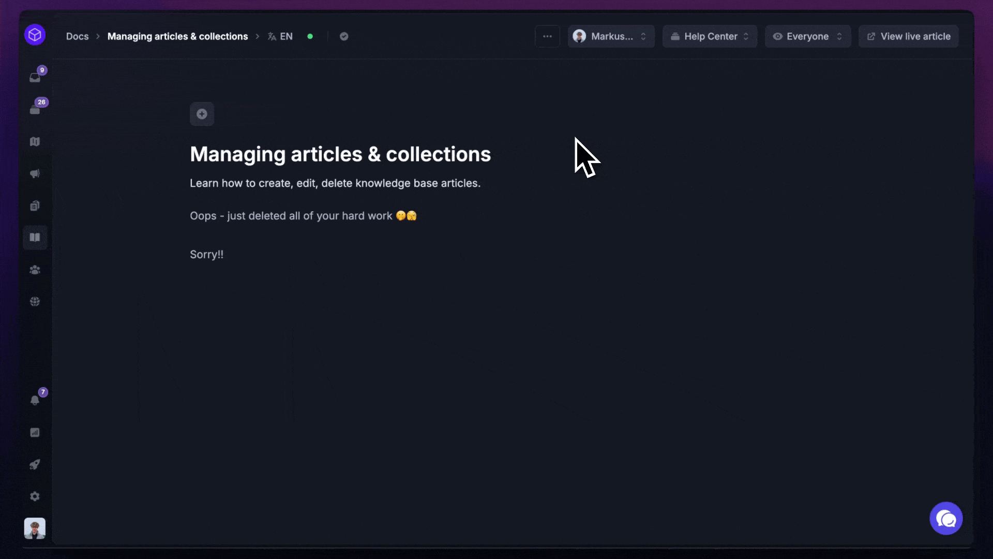Open the Everyone audience dropdown
993x559 pixels.
807,36
